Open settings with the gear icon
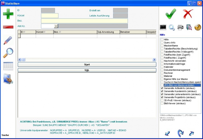This screenshot has width=203, height=139. 172,27
